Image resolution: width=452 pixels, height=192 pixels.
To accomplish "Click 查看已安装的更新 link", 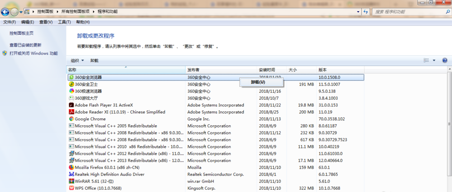I will pos(25,45).
